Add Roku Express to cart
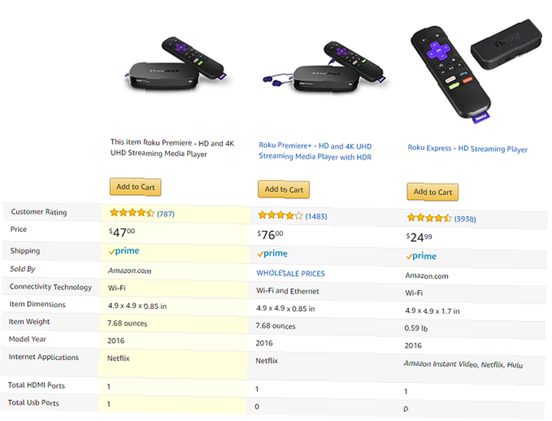Screen dimensions: 552x421 click(x=433, y=192)
